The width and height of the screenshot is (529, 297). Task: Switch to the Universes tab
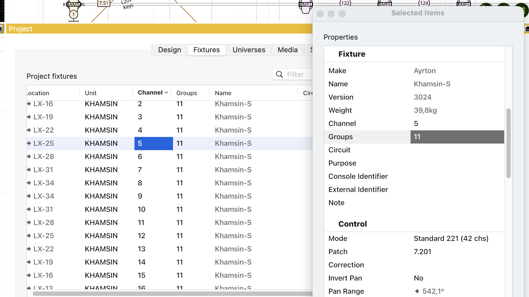[249, 50]
